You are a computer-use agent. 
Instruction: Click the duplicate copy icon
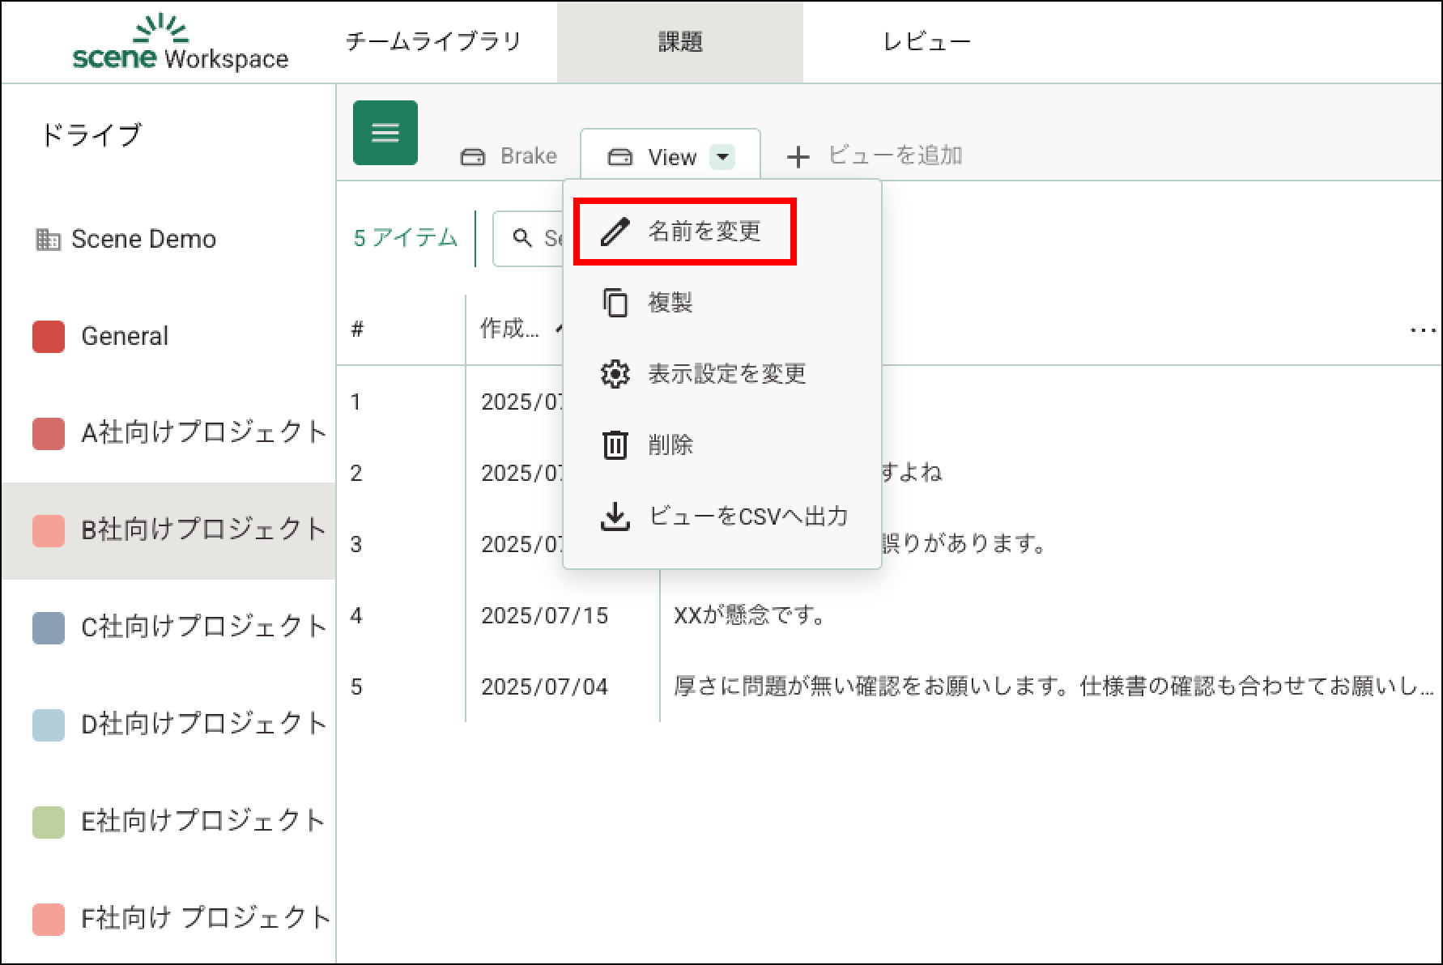click(615, 303)
